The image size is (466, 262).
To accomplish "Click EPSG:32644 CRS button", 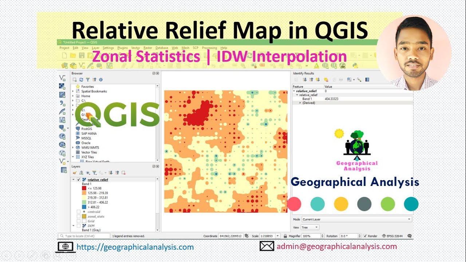I will (x=392, y=236).
